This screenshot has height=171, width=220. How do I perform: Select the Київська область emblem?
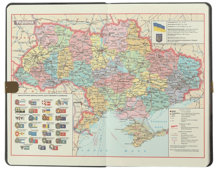[x=31, y=118]
